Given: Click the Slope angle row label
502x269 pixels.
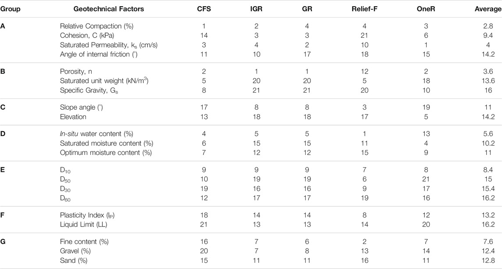Looking at the screenshot, I should (81, 108).
